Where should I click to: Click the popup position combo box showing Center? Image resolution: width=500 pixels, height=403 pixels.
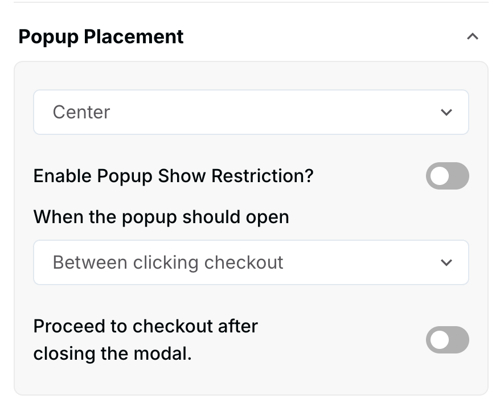click(251, 112)
